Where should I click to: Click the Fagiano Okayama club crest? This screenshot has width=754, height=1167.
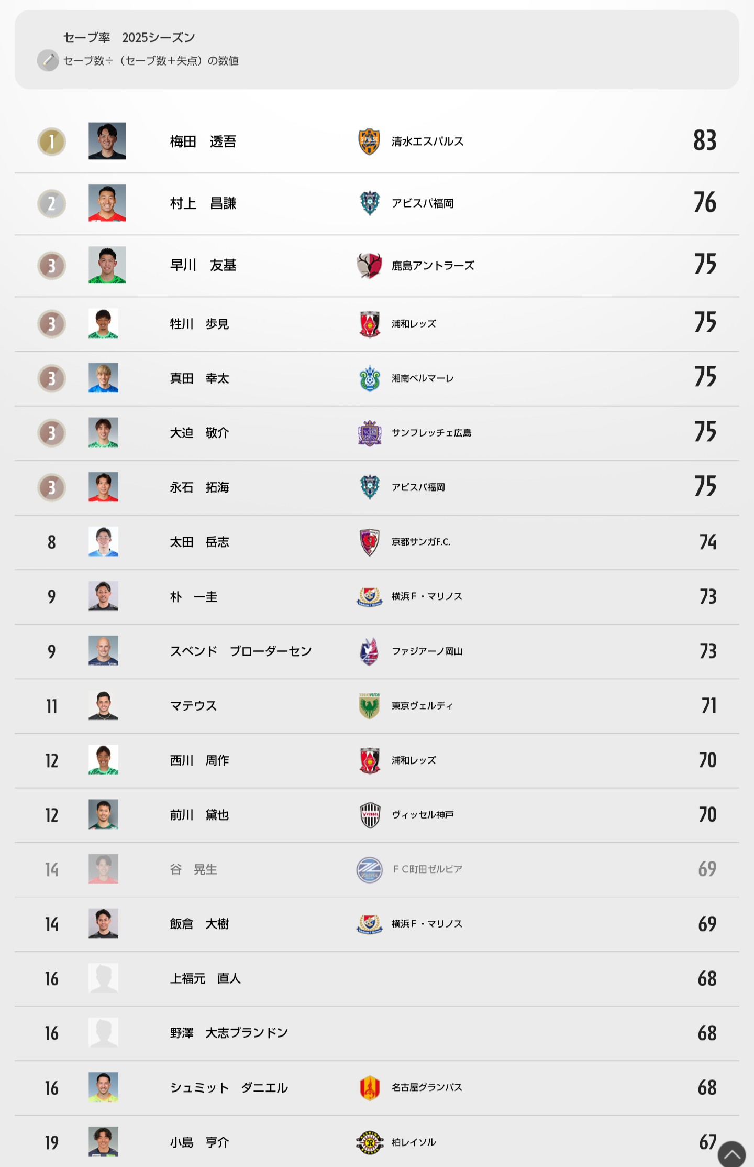coord(369,651)
